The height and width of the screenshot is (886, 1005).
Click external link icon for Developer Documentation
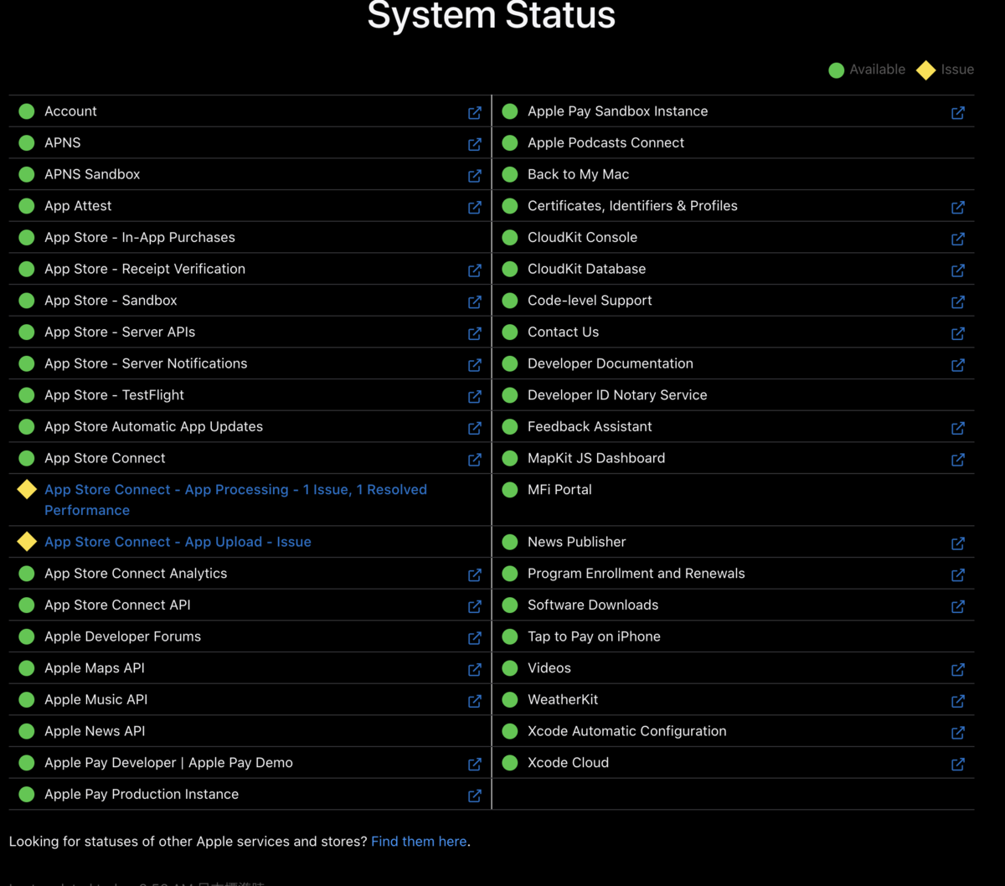[958, 364]
